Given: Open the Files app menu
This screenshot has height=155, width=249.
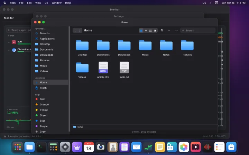Looking at the screenshot, I should 12,3.
